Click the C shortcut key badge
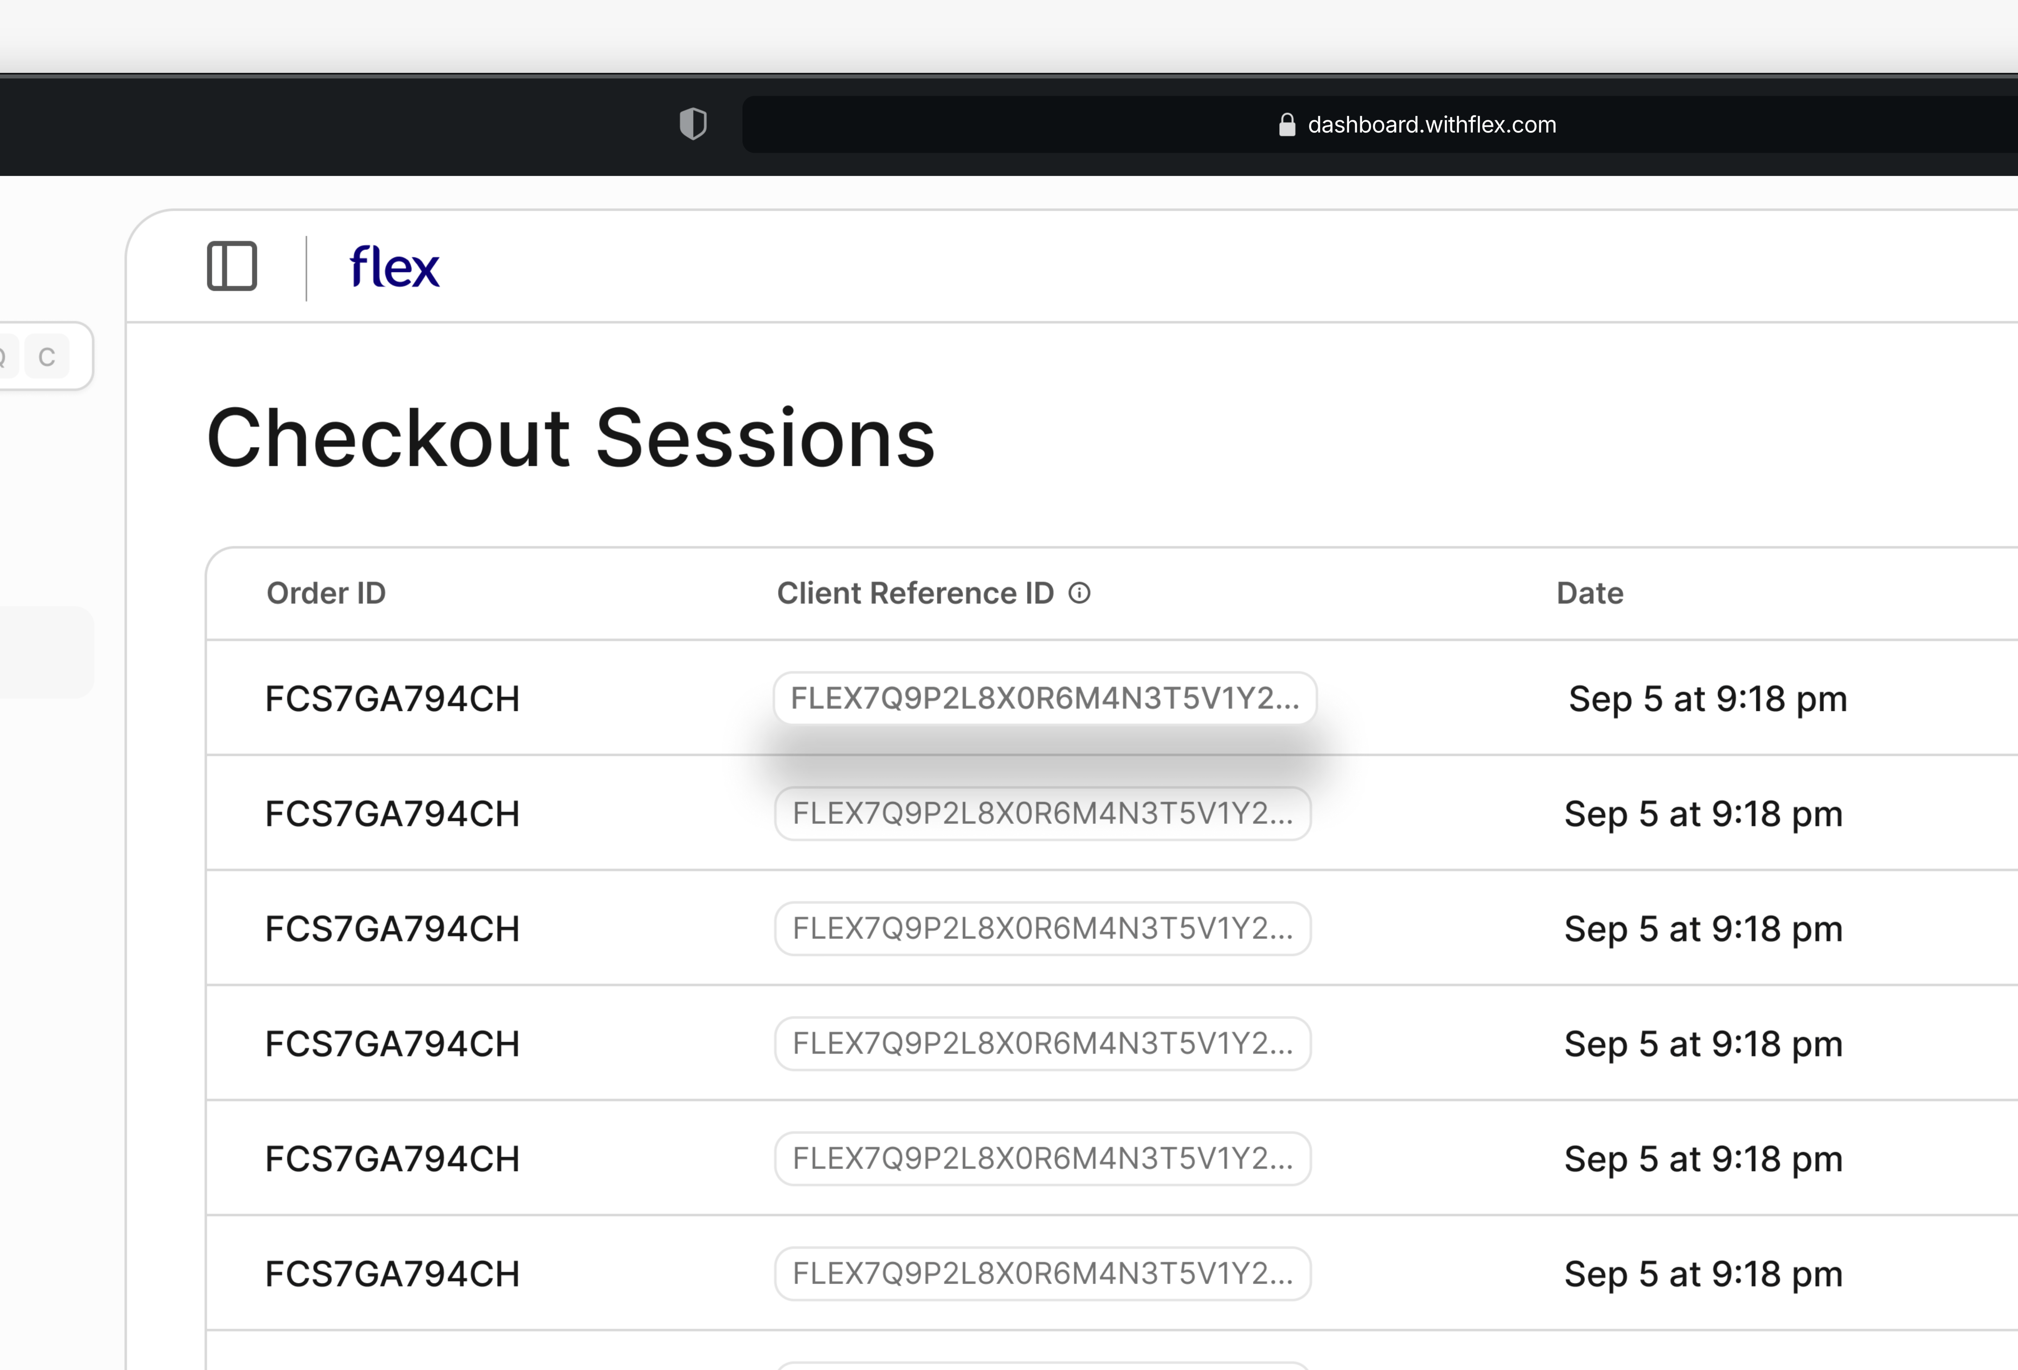The width and height of the screenshot is (2018, 1370). (x=47, y=356)
